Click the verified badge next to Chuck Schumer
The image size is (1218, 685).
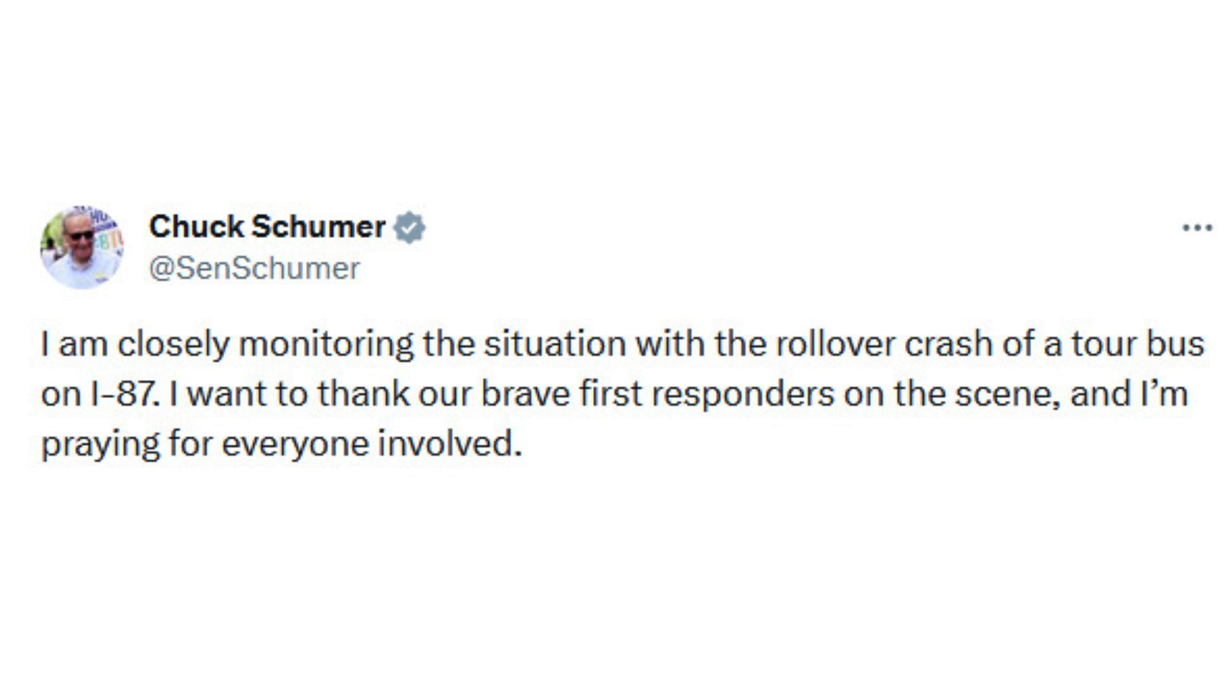click(409, 227)
